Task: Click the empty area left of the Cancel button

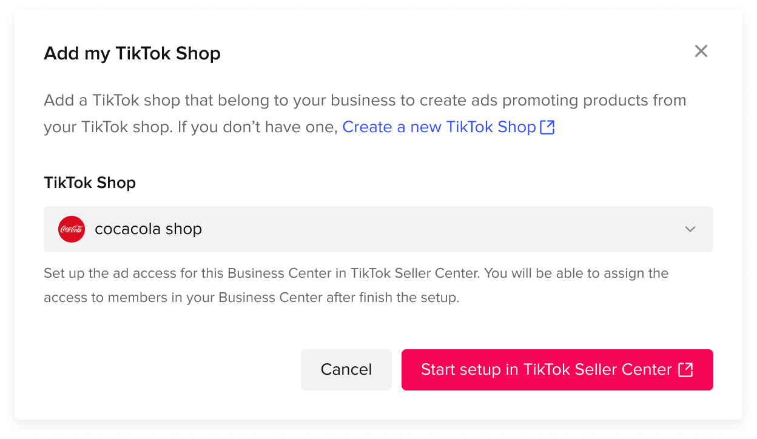Action: tap(170, 369)
